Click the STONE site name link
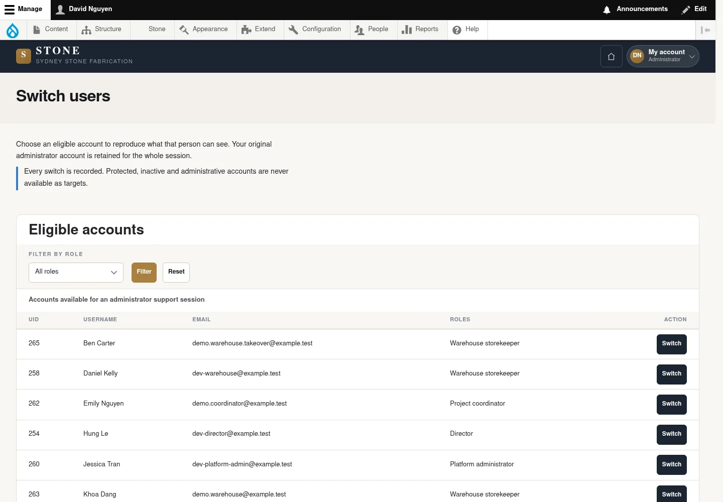Viewport: 723px width, 502px height. pyautogui.click(x=58, y=51)
